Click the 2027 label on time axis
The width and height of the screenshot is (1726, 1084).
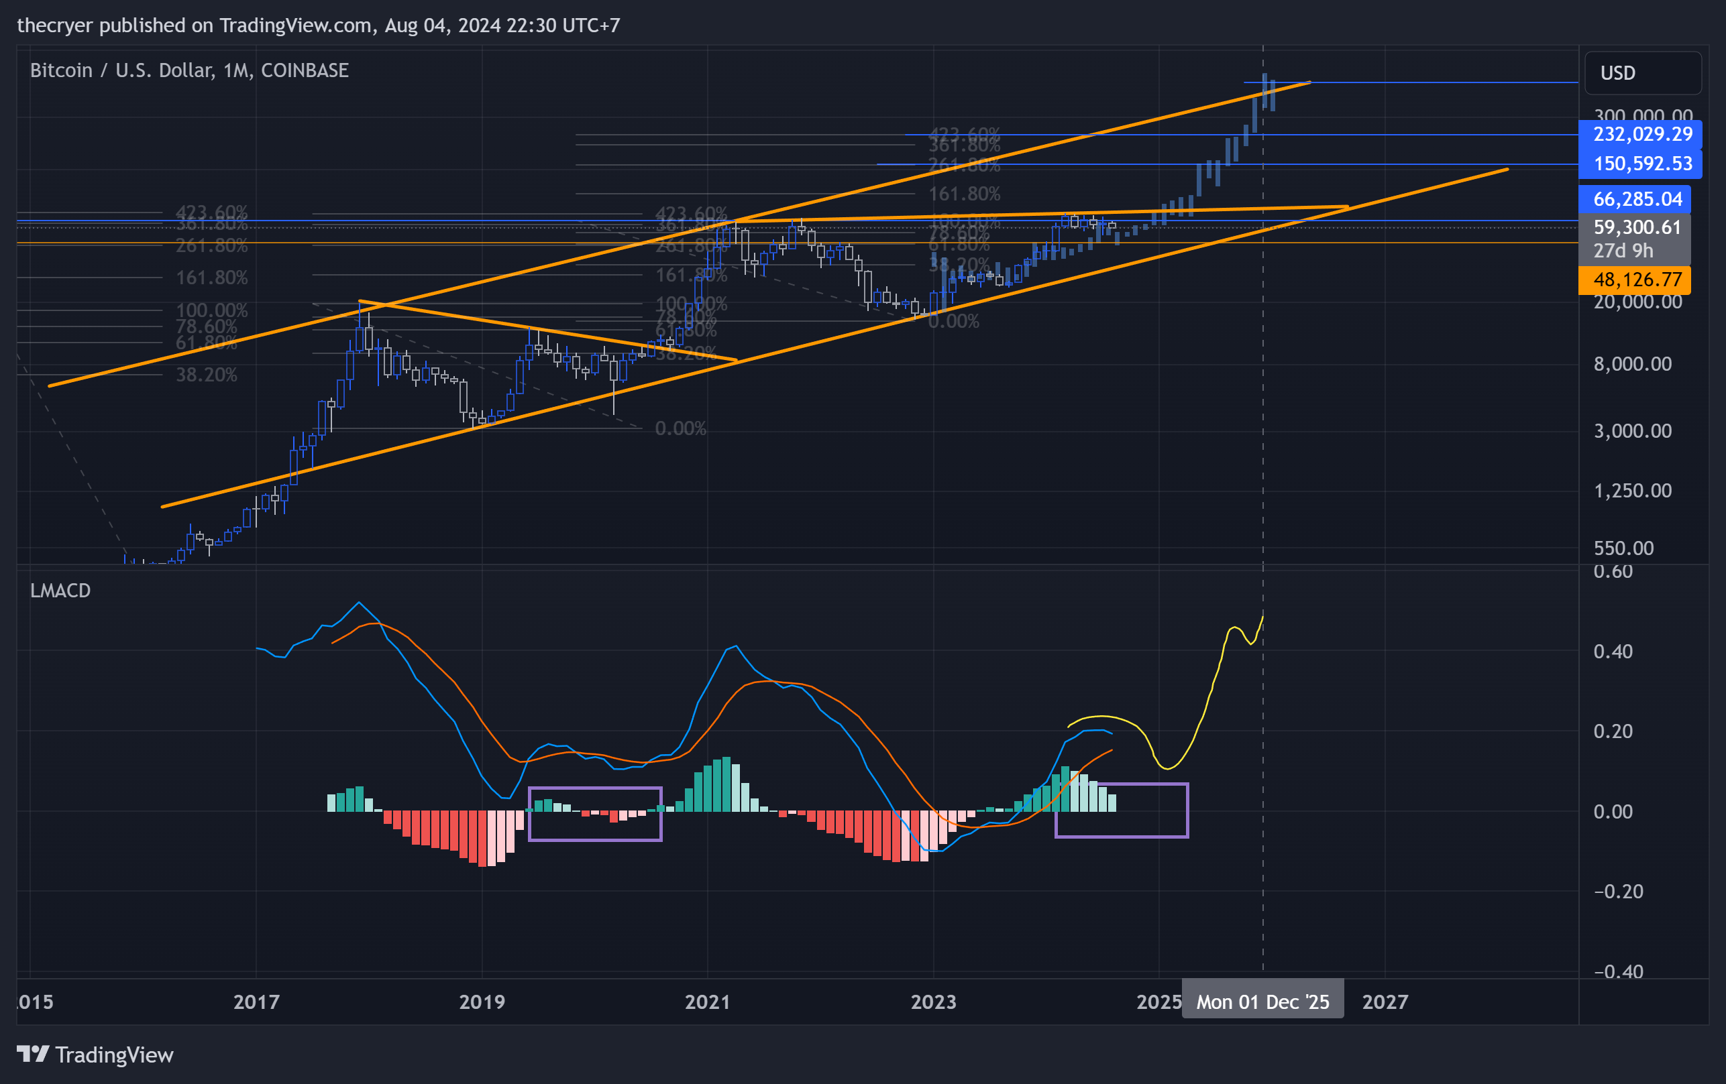coord(1385,1002)
